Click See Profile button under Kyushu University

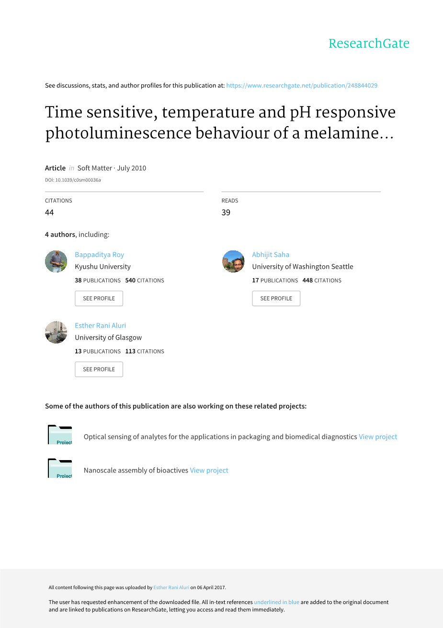tap(99, 298)
